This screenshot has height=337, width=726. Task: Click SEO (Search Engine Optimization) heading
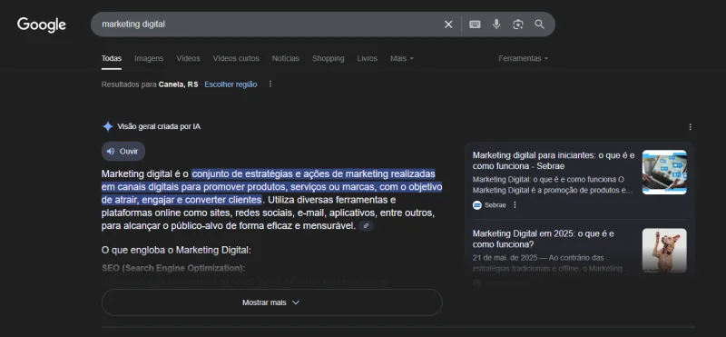173,268
